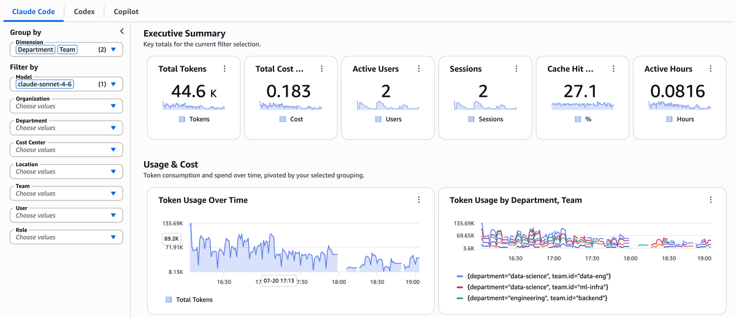The image size is (736, 318).
Task: Open the Location filter dropdown
Action: pyautogui.click(x=66, y=172)
